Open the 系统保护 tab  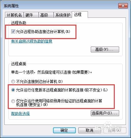[63, 15]
